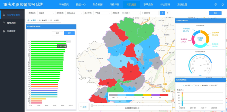227x112 pixels.
Task: Toggle 年 yearly view button
Action: (168, 13)
